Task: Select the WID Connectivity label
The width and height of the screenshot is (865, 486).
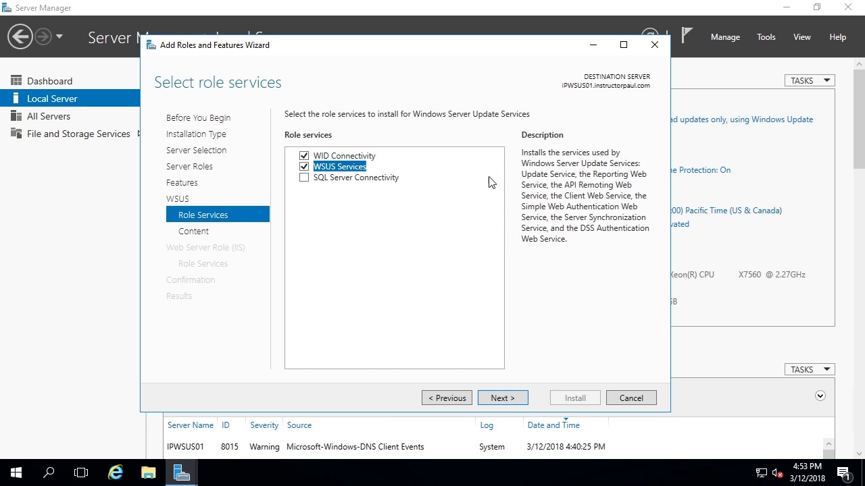Action: click(x=344, y=156)
